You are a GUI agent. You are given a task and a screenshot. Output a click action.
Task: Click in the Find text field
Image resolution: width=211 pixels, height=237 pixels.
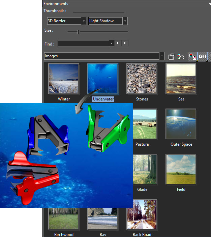tap(83, 43)
